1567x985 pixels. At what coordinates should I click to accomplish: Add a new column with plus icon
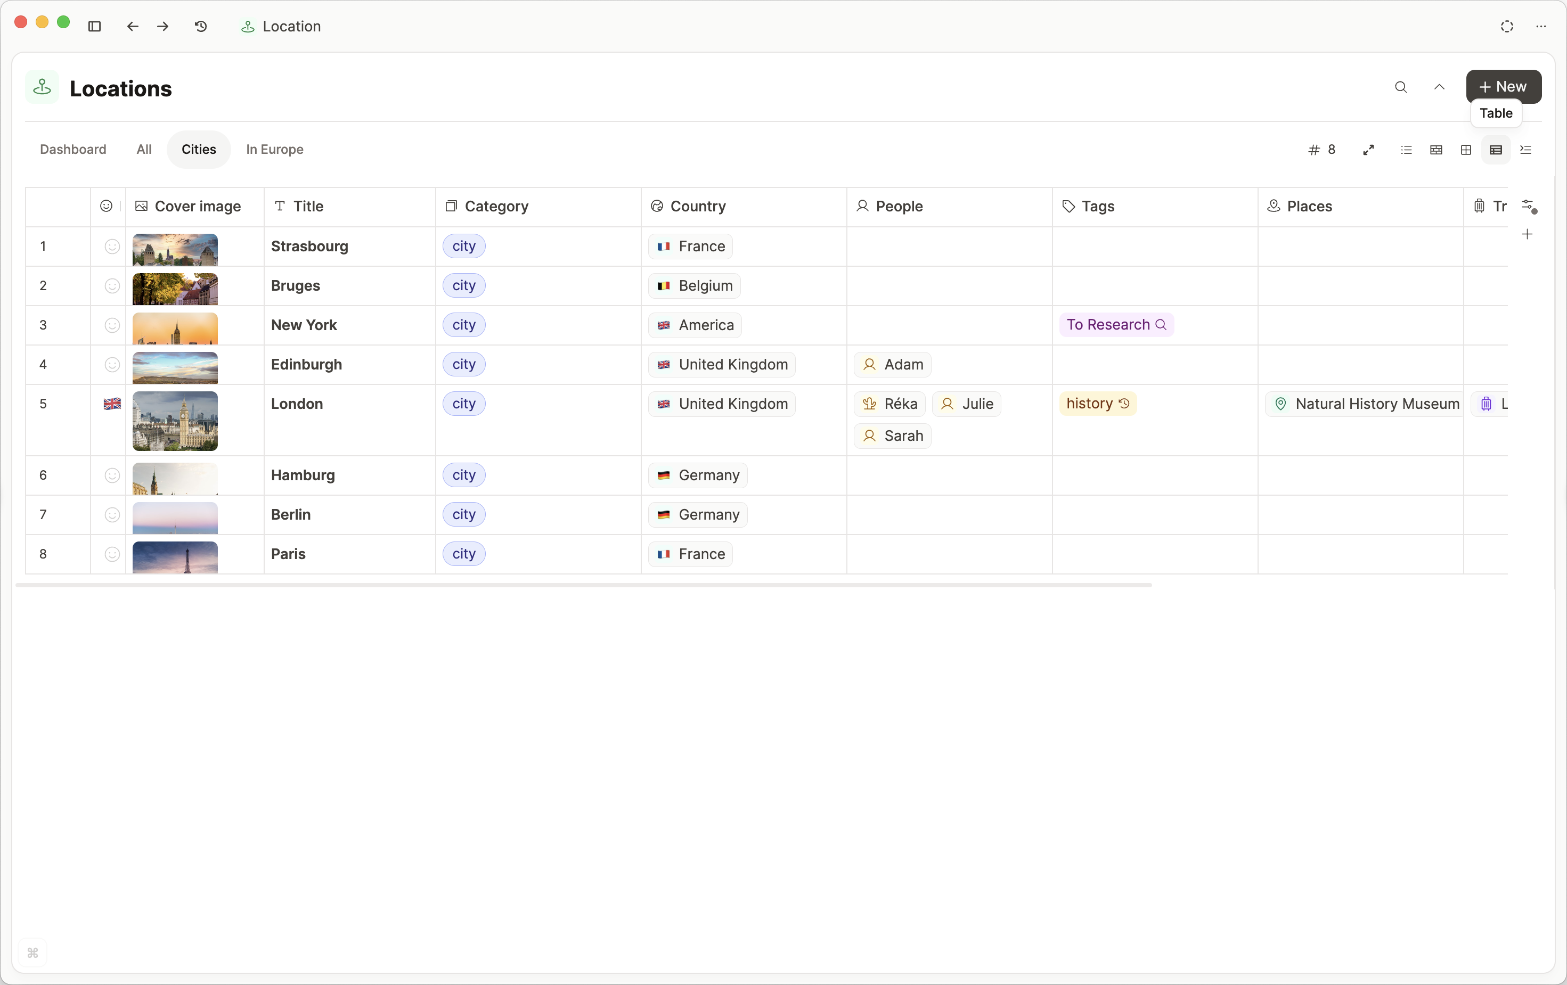click(x=1527, y=234)
